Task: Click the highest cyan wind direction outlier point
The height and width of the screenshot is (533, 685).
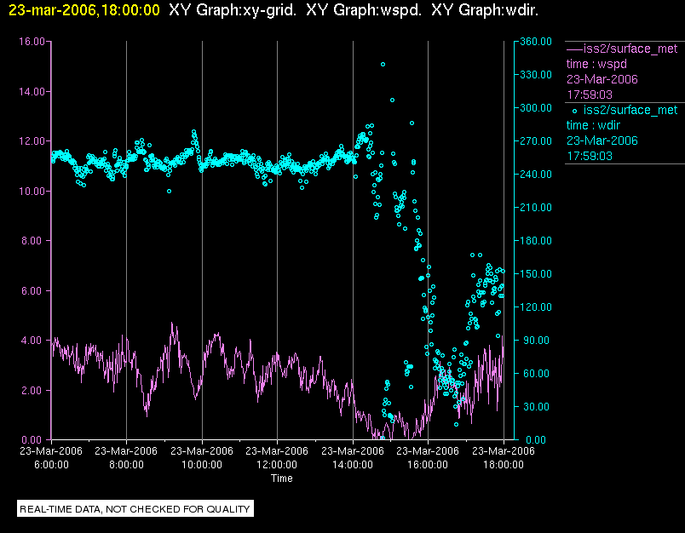Action: (x=383, y=64)
